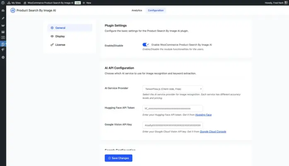Click the home icon beside the site name

pyautogui.click(x=25, y=3)
